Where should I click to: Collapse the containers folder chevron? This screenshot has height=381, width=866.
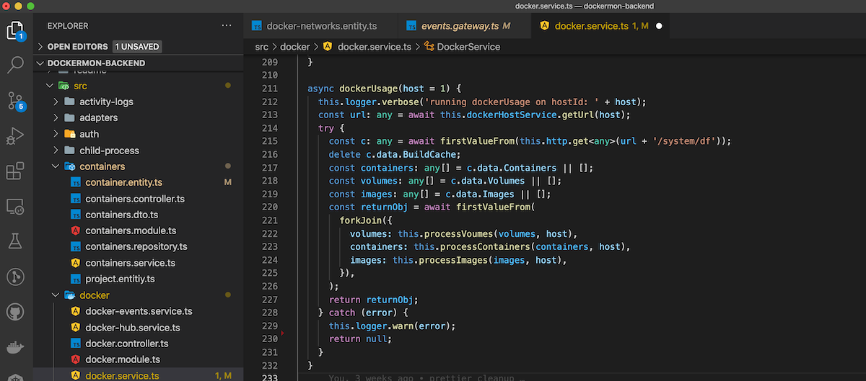click(56, 166)
